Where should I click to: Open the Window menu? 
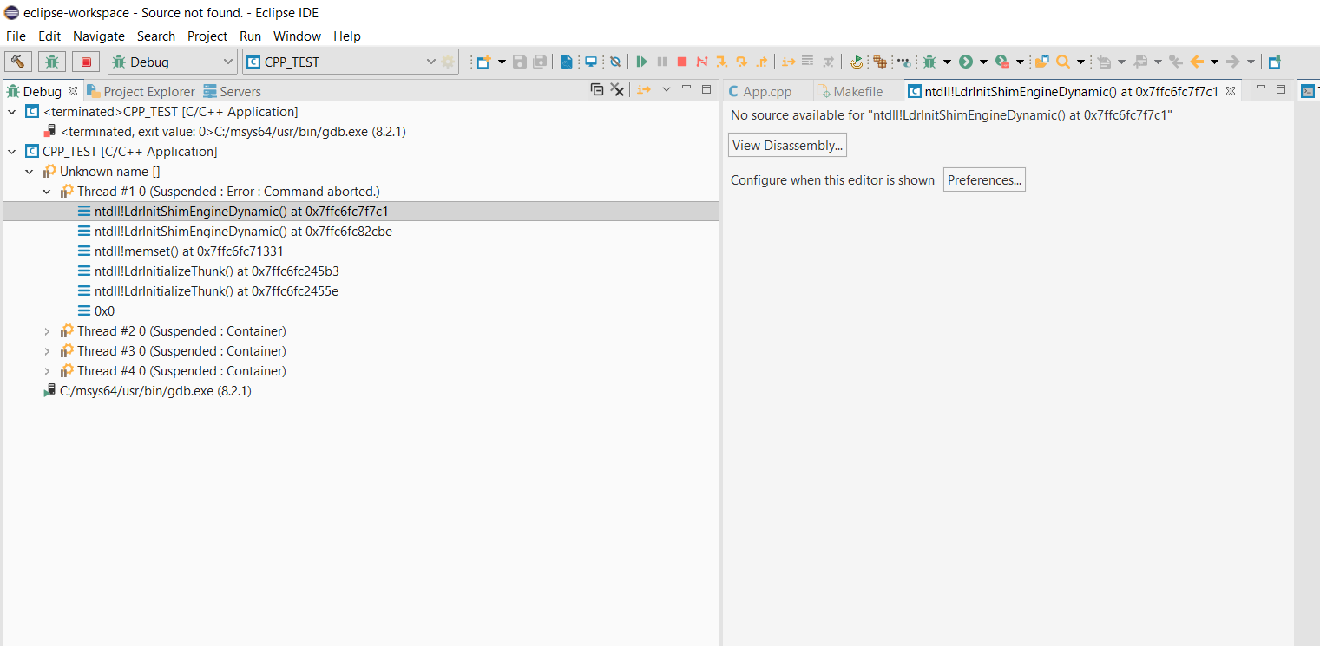[x=297, y=36]
